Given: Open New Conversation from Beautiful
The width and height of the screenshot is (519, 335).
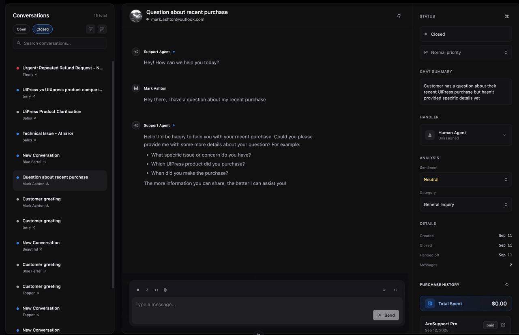Looking at the screenshot, I should tap(60, 246).
